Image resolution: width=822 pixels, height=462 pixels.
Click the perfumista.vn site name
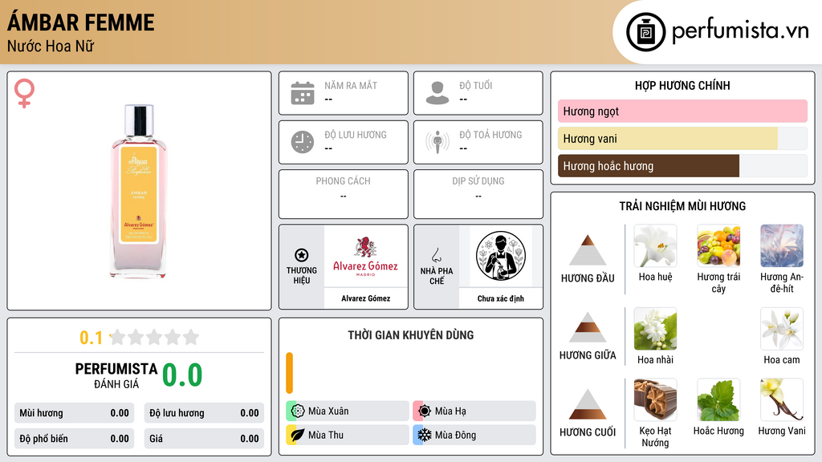tap(739, 31)
